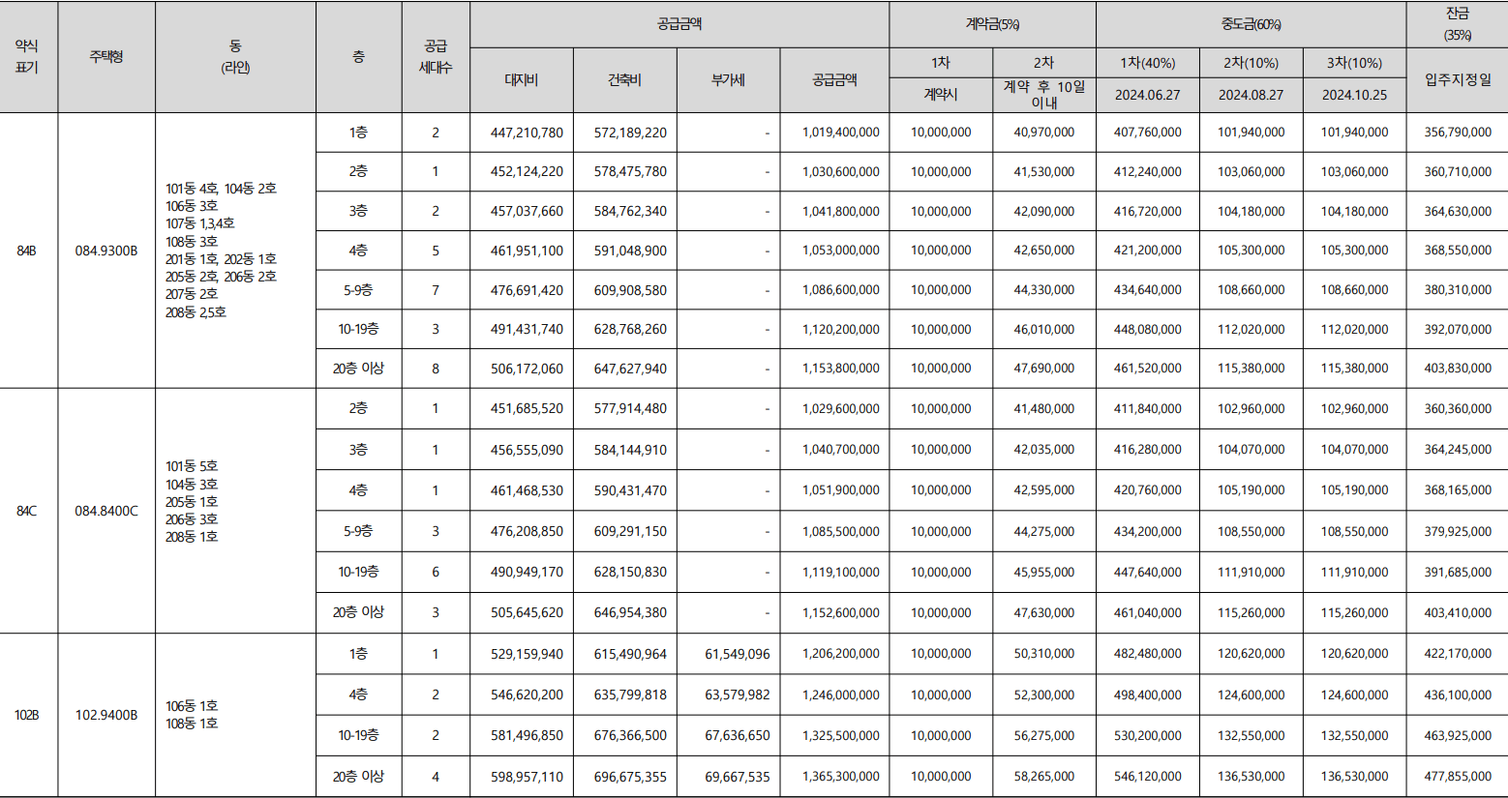Viewport: 1508px width, 798px height.
Task: Select second deposit 58,265,000
Action: (1043, 777)
